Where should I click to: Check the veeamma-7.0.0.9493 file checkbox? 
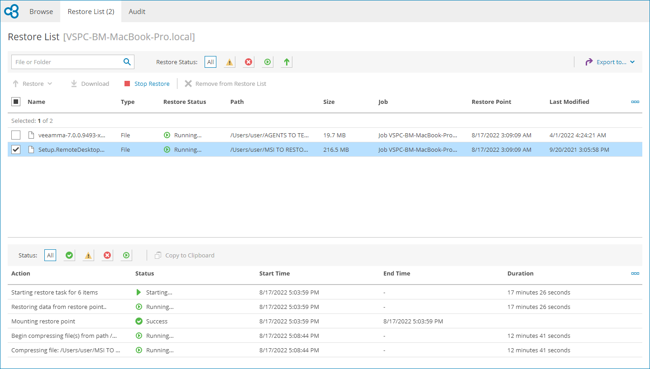coord(16,135)
